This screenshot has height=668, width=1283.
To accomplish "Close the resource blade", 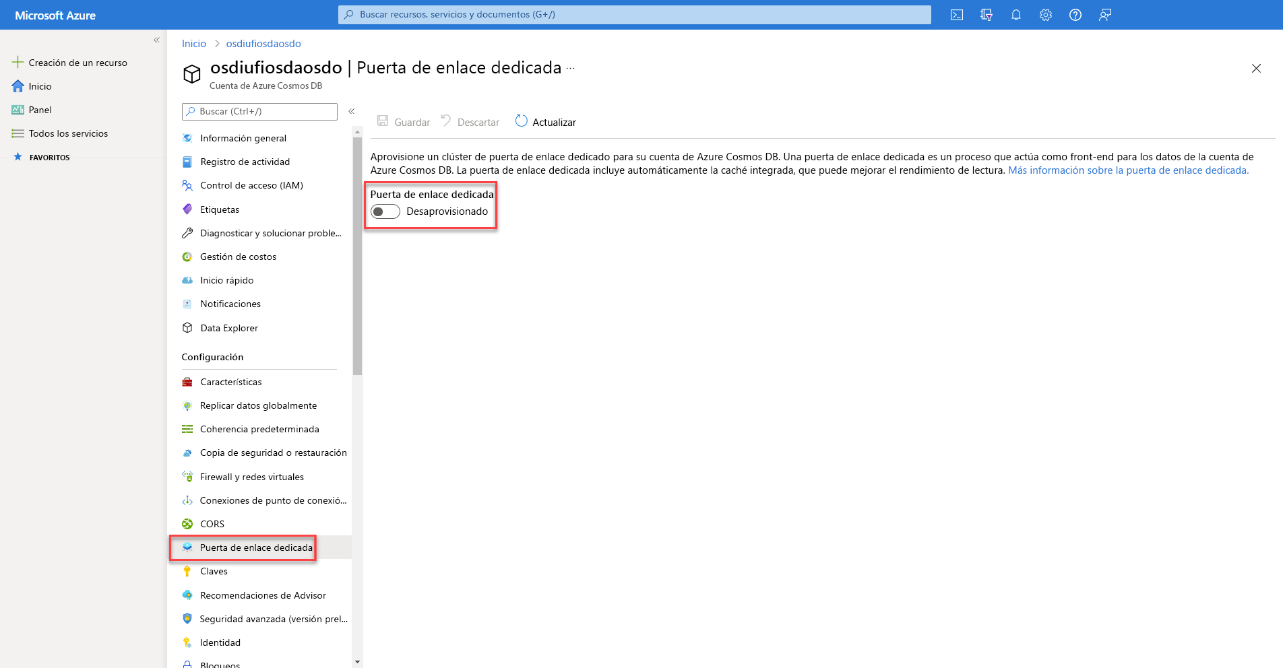I will [x=1256, y=68].
